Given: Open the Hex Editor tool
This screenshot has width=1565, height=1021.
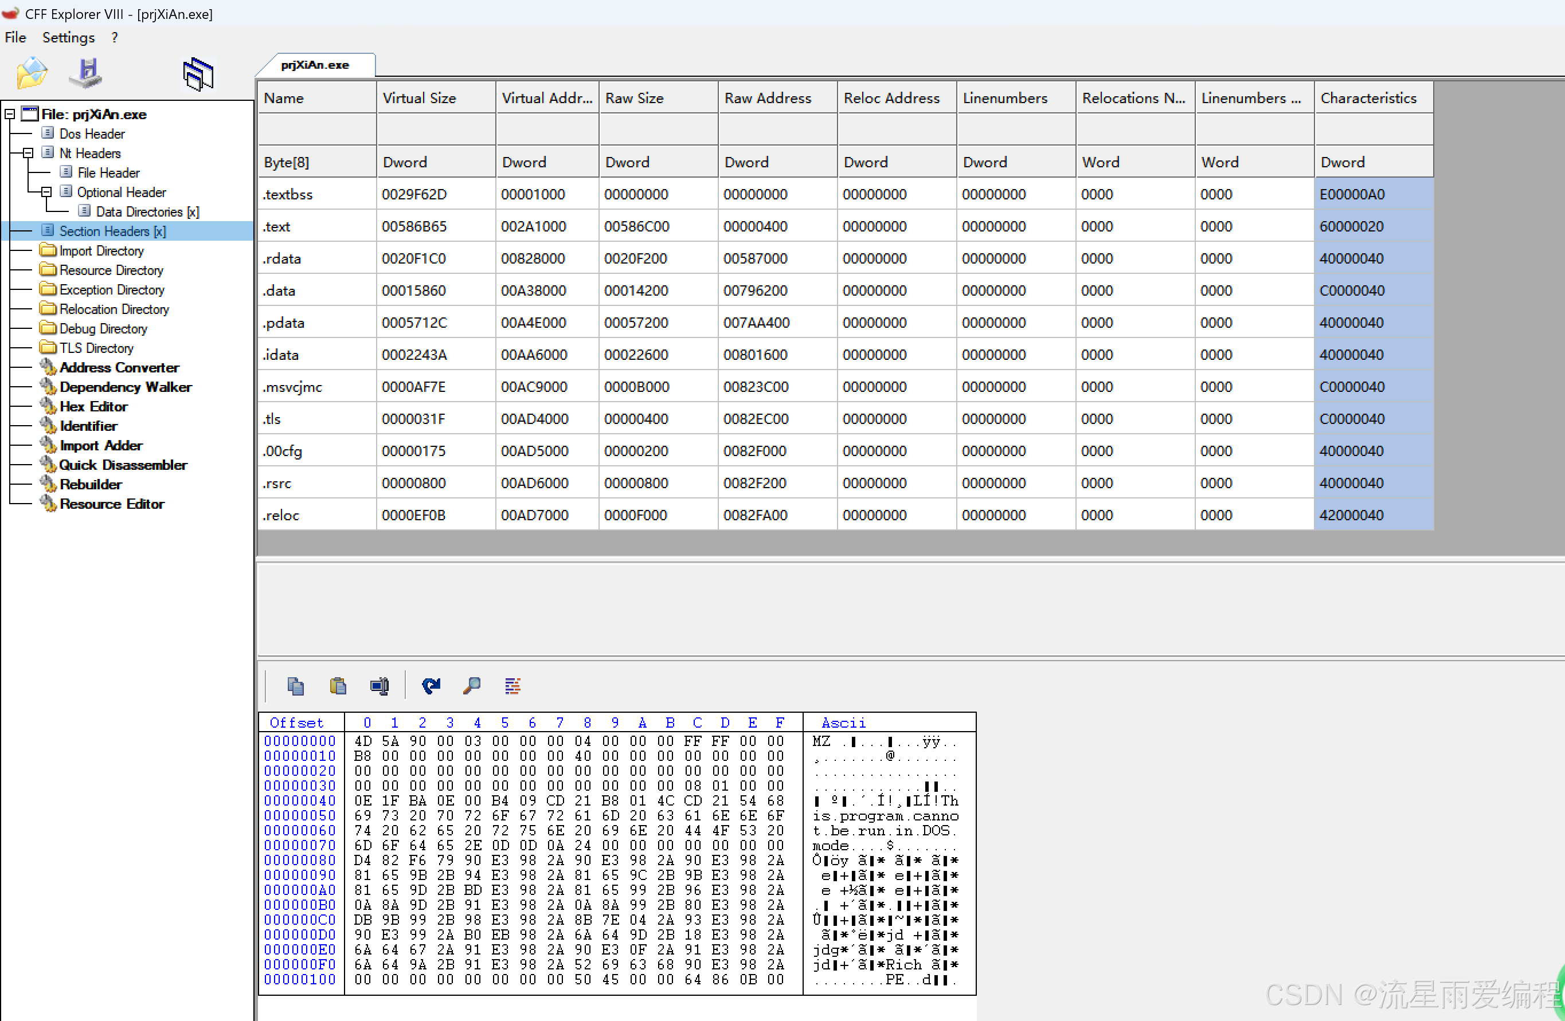Looking at the screenshot, I should 93,407.
